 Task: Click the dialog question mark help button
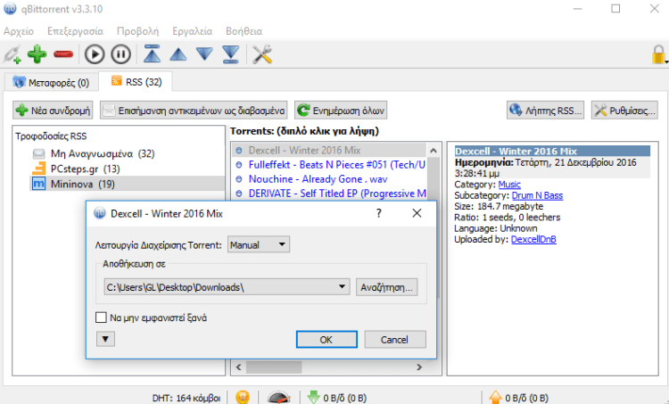tap(378, 213)
